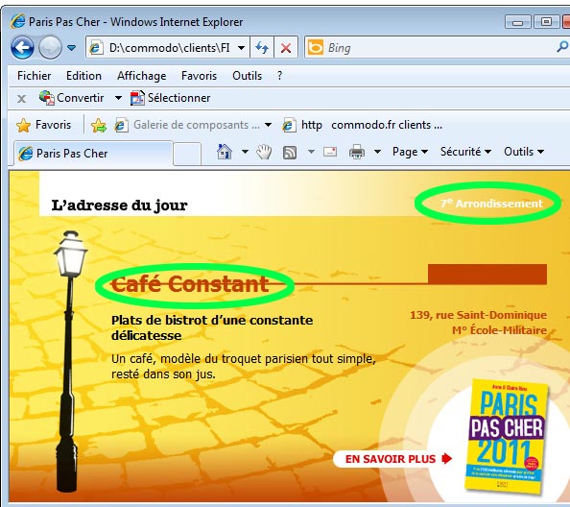Click the Sélectionner button
The image size is (570, 507).
171,98
